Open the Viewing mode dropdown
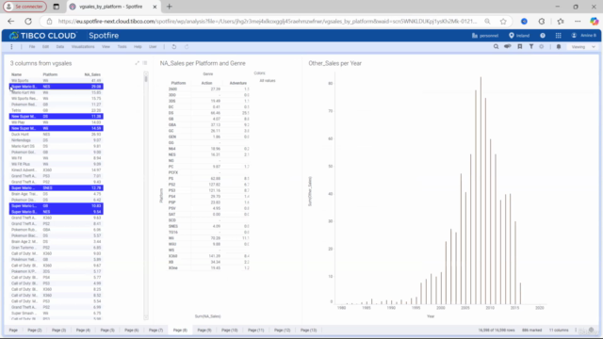The width and height of the screenshot is (603, 339). [x=583, y=47]
